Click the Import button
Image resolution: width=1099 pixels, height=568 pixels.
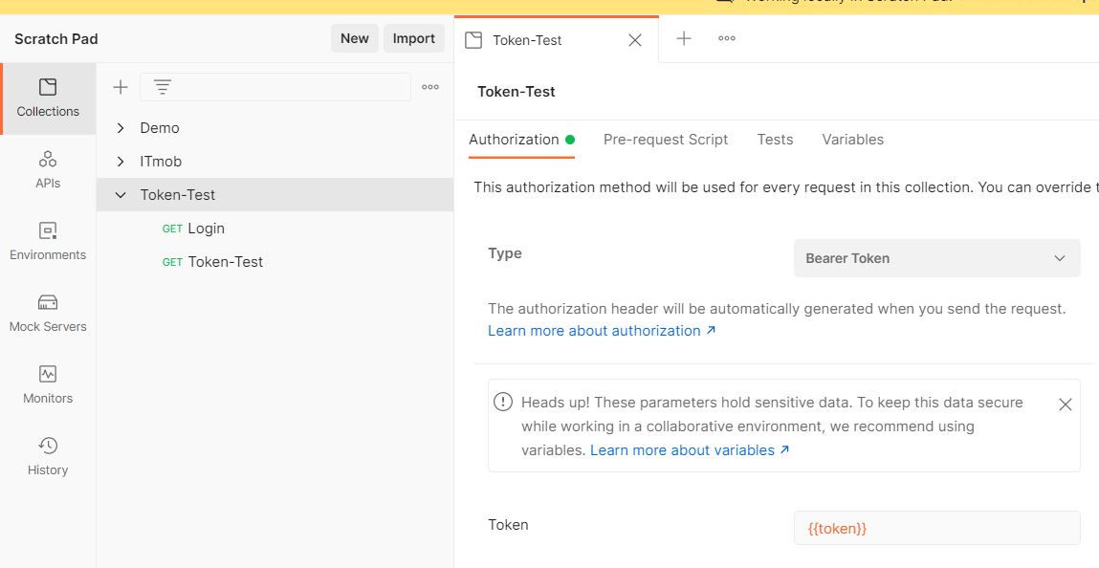tap(413, 38)
